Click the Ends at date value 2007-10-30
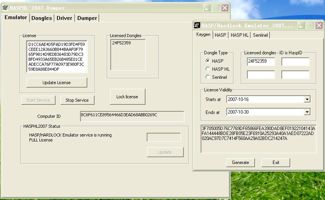The height and width of the screenshot is (200, 325). pos(238,112)
